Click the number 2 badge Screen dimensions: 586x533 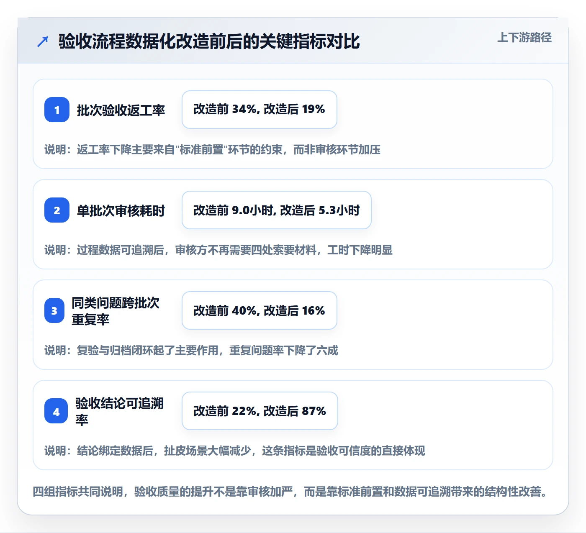tap(57, 210)
